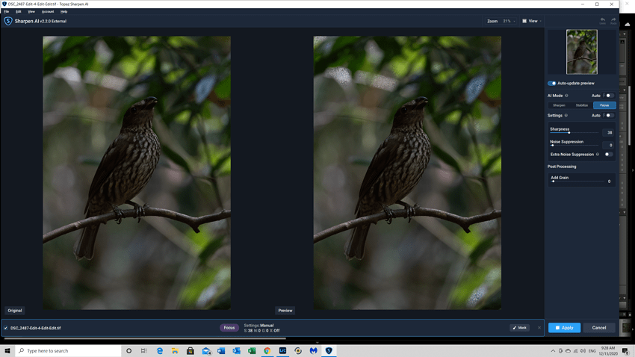Click the Settings info icon
Screen dimensions: 635x357
point(566,115)
